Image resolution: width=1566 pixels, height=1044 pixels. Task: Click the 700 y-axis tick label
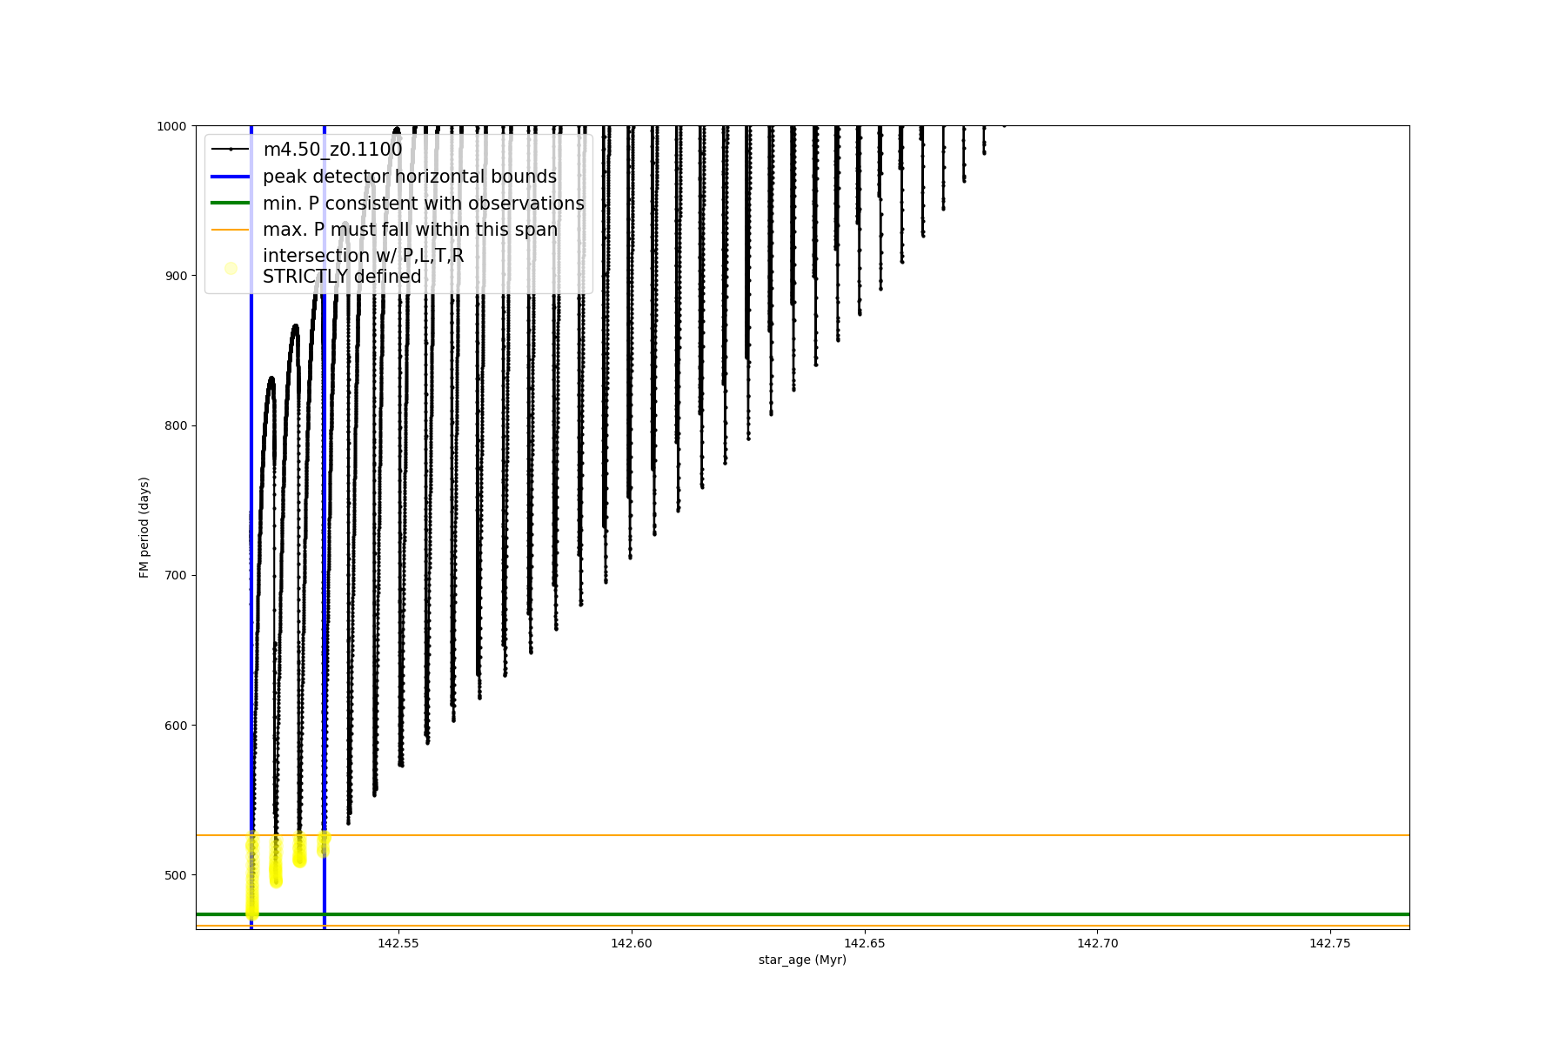[x=177, y=575]
